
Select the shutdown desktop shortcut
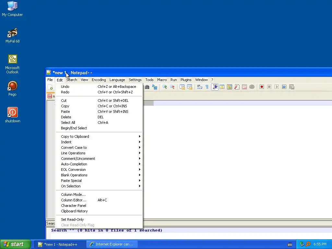click(x=13, y=115)
